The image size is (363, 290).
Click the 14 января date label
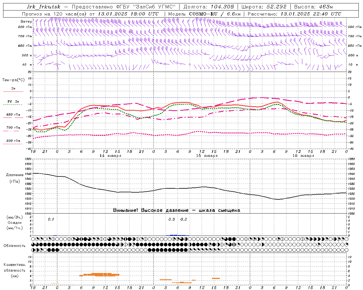coord(110,156)
